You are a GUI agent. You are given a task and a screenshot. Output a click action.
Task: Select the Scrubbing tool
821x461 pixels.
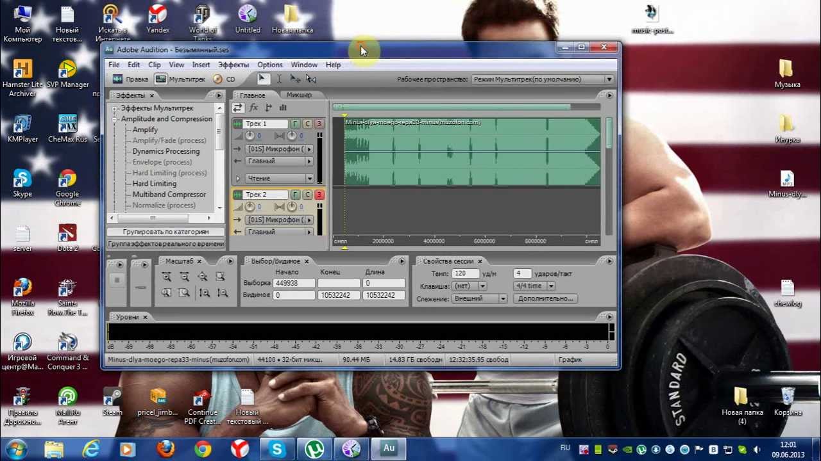(311, 79)
